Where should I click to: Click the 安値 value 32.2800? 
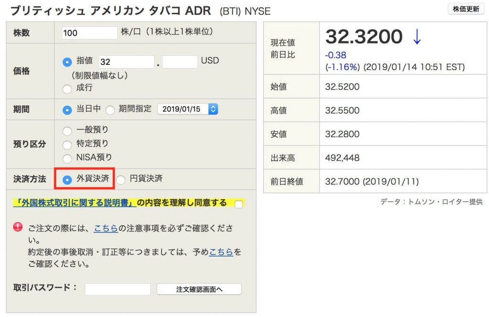(x=342, y=134)
